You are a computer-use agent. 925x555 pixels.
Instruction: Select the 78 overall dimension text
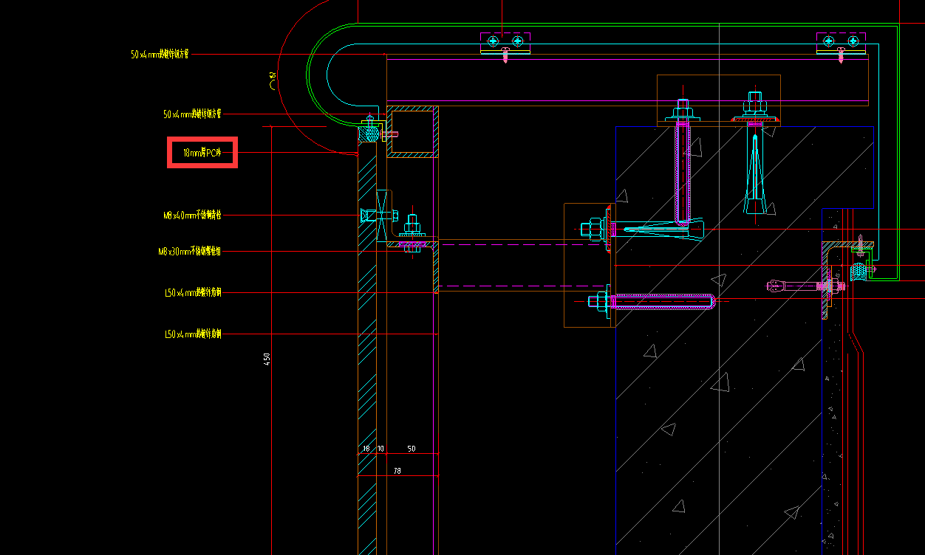pyautogui.click(x=397, y=471)
